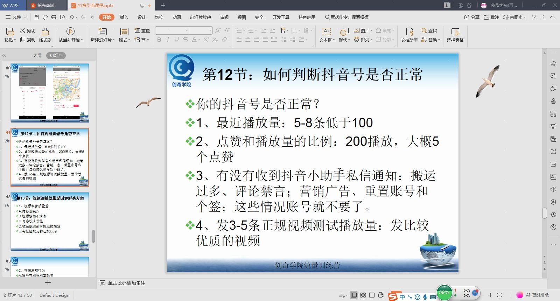Screen dimensions: 560x301
Task: Click the Replace (替换) tool
Action: [x=430, y=40]
